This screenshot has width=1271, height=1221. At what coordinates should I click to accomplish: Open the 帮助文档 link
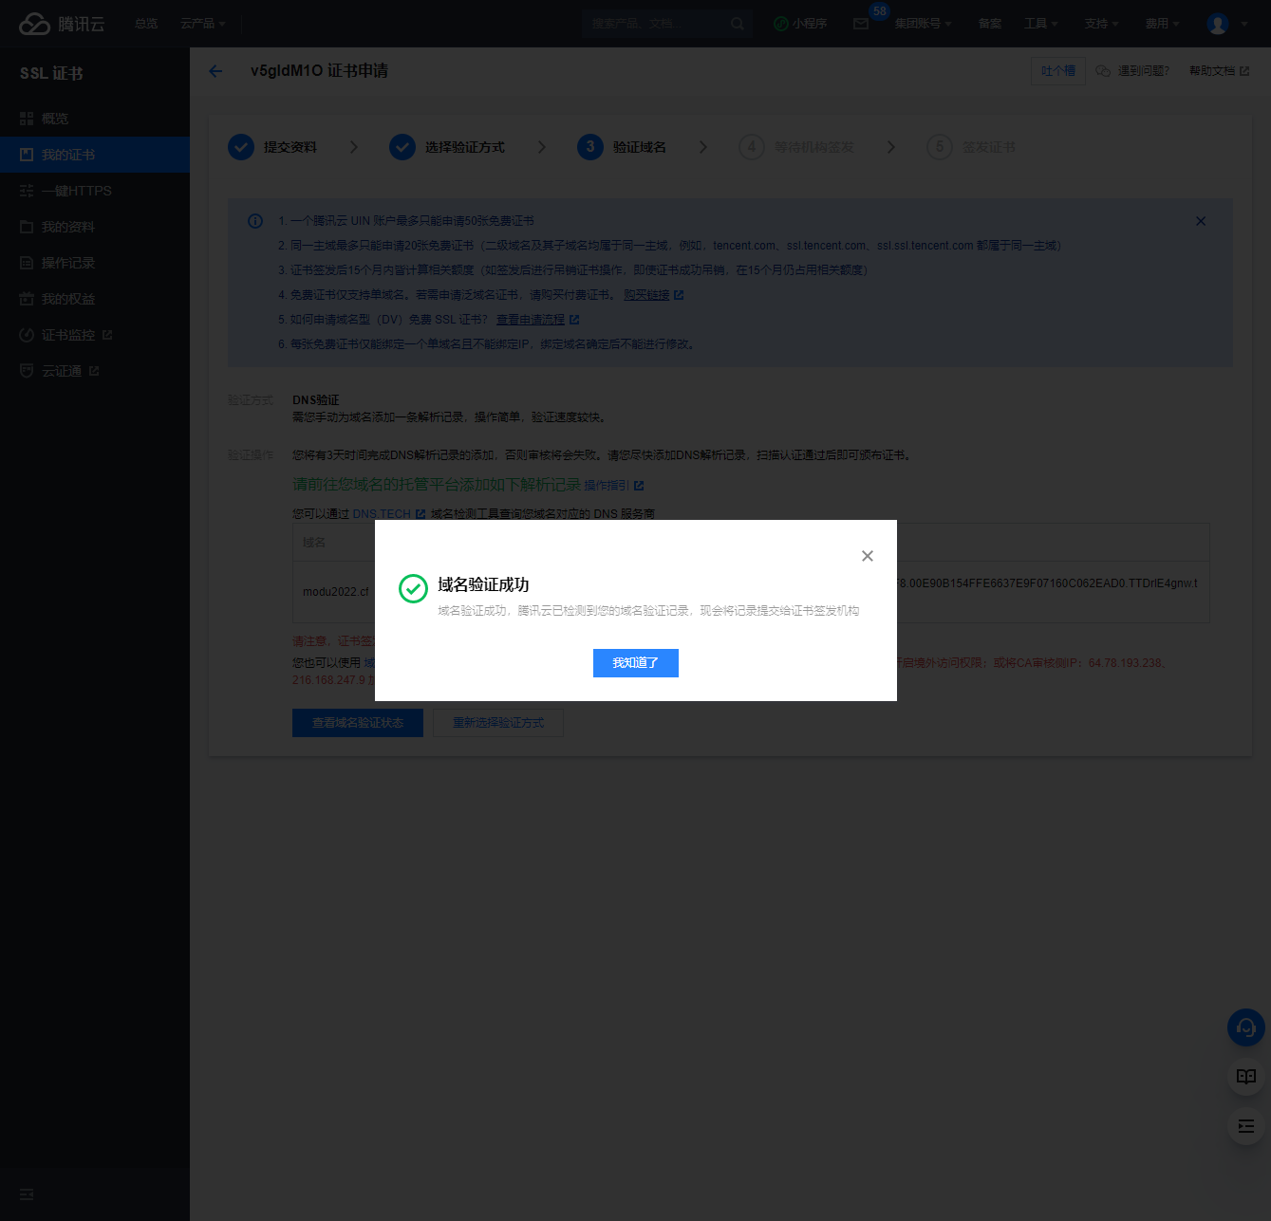pos(1219,71)
